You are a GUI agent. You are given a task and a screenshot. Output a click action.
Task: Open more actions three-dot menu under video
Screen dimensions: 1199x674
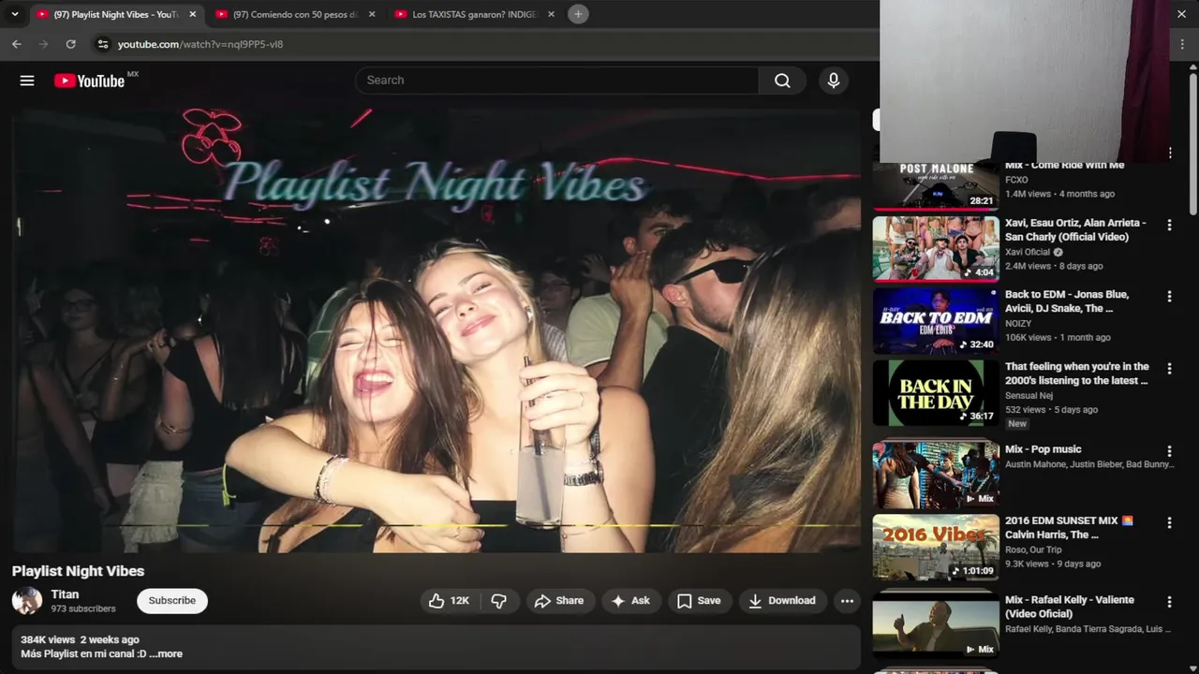847,601
